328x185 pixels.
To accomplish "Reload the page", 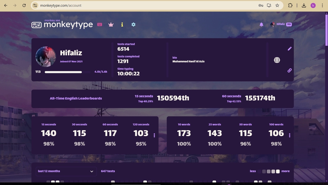I will click(x=24, y=5).
